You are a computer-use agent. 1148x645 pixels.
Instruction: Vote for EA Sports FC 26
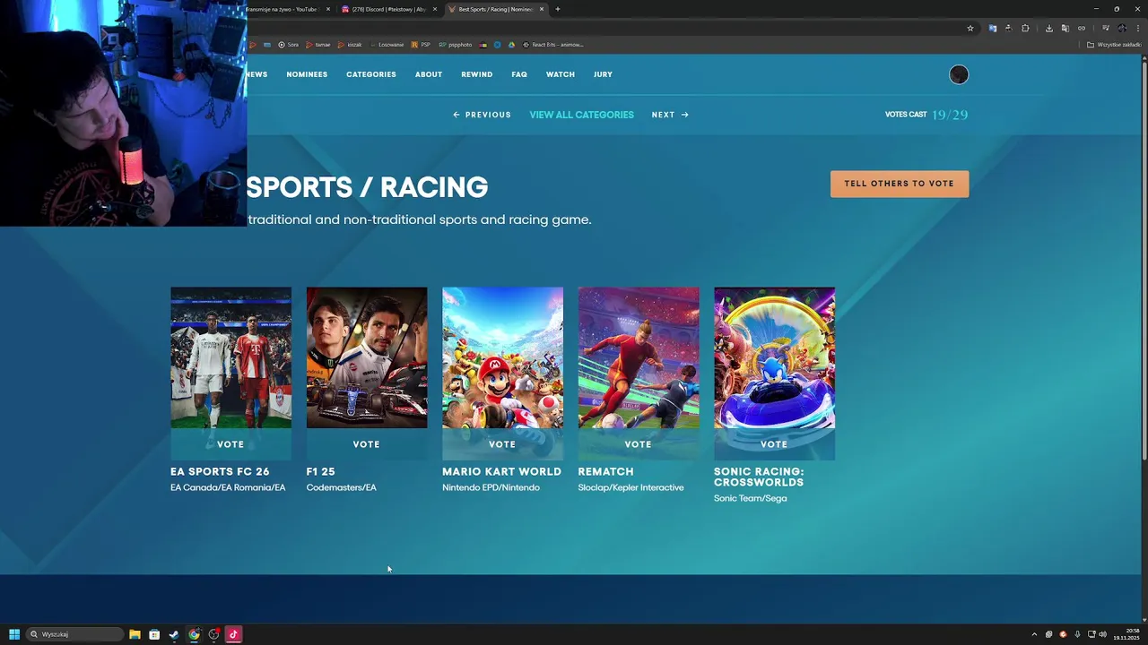click(x=230, y=444)
